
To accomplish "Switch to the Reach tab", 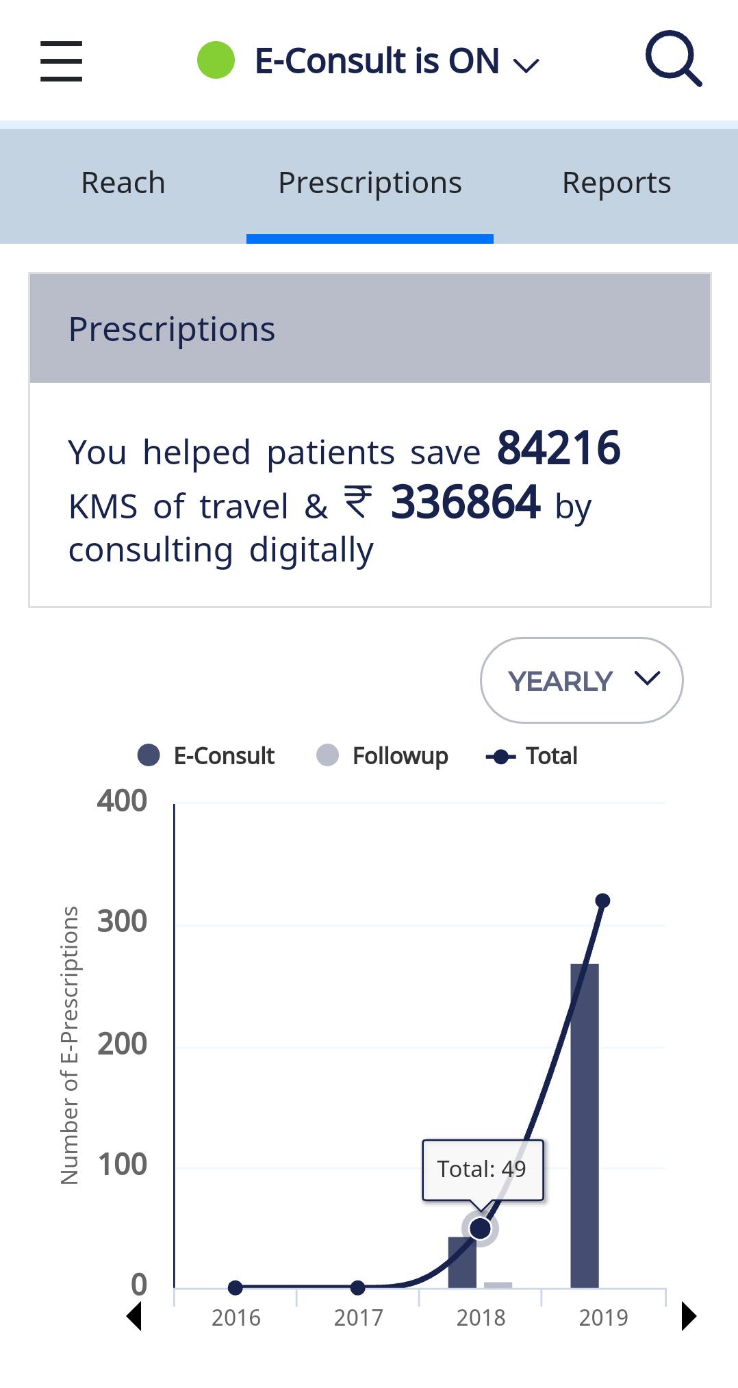I will pyautogui.click(x=123, y=183).
